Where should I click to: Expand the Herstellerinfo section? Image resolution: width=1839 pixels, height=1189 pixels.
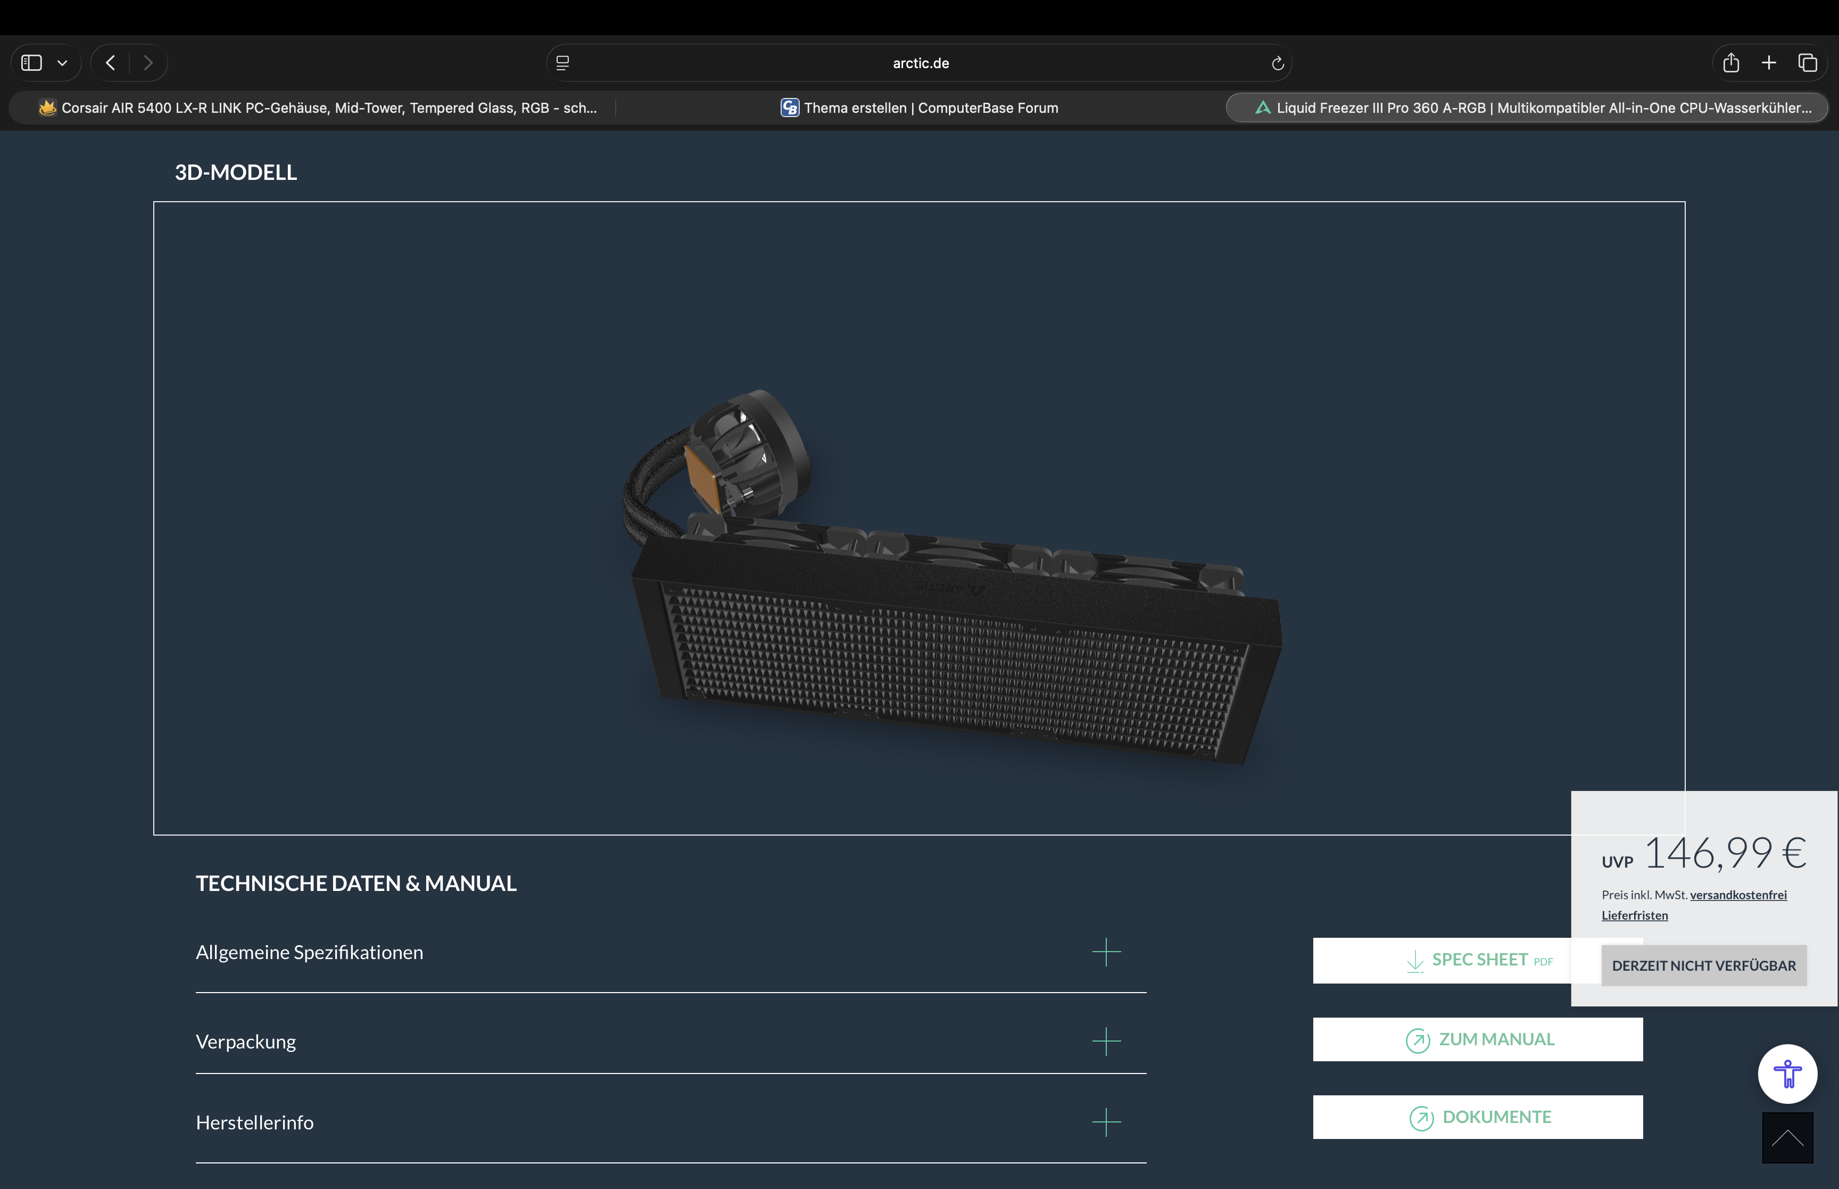[1106, 1122]
